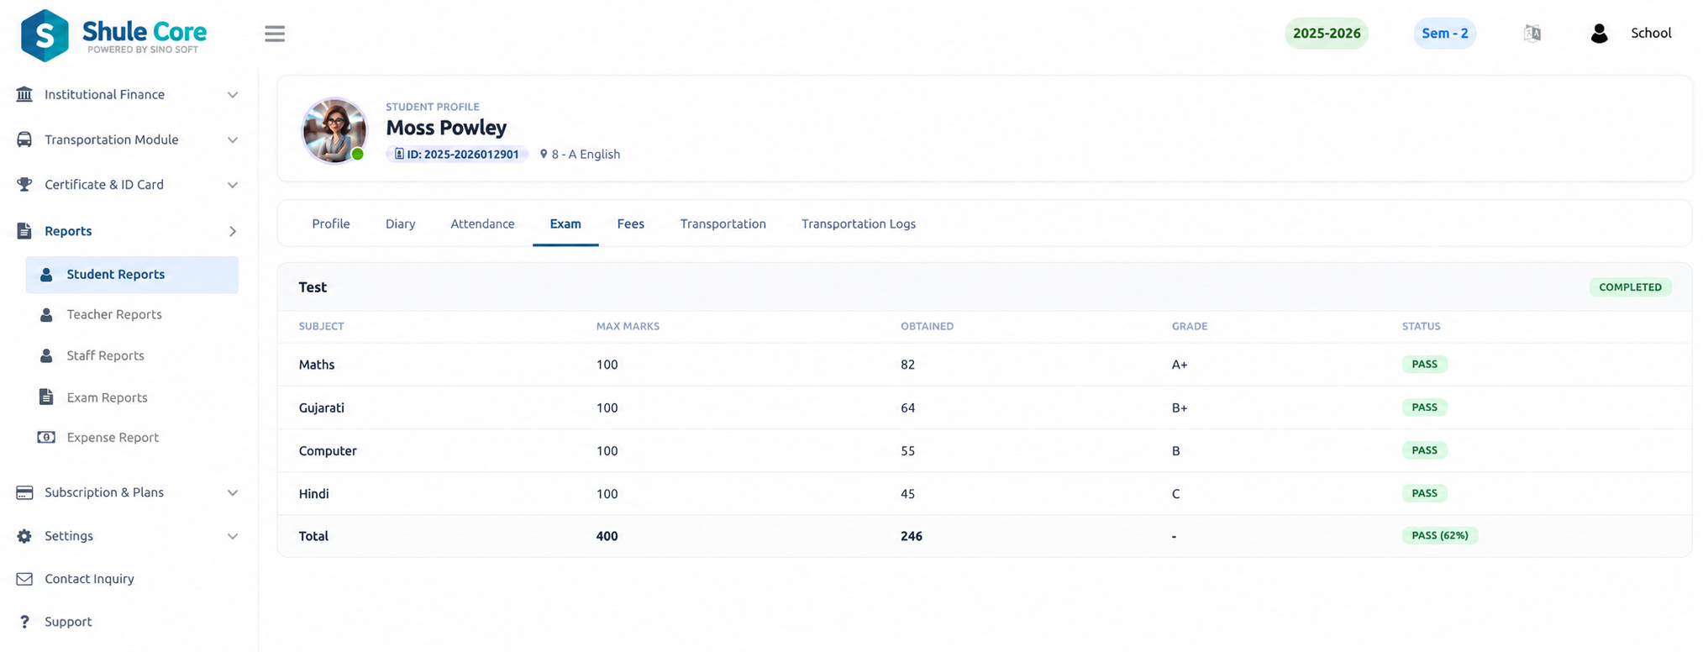This screenshot has width=1703, height=652.
Task: Select the Exam tab
Action: click(x=565, y=223)
